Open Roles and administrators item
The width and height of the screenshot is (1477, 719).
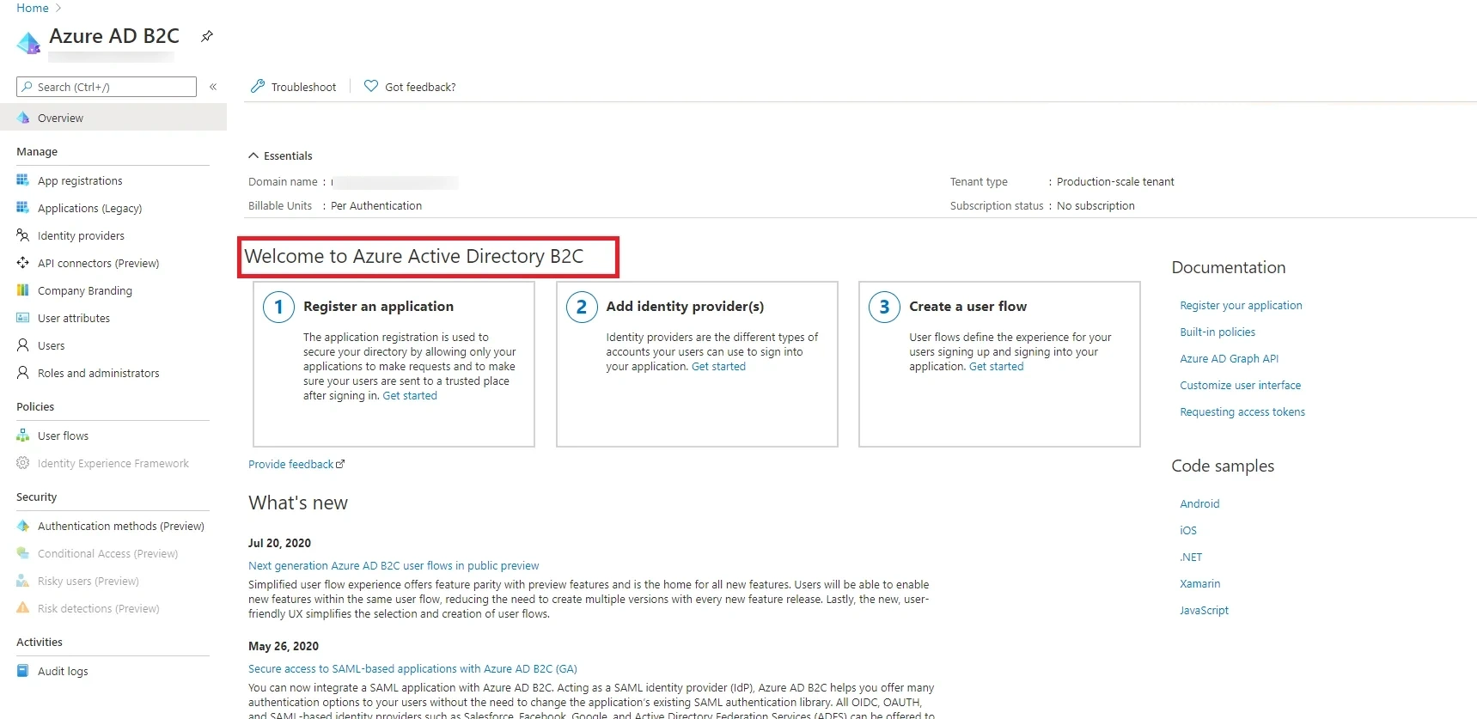[x=98, y=373]
